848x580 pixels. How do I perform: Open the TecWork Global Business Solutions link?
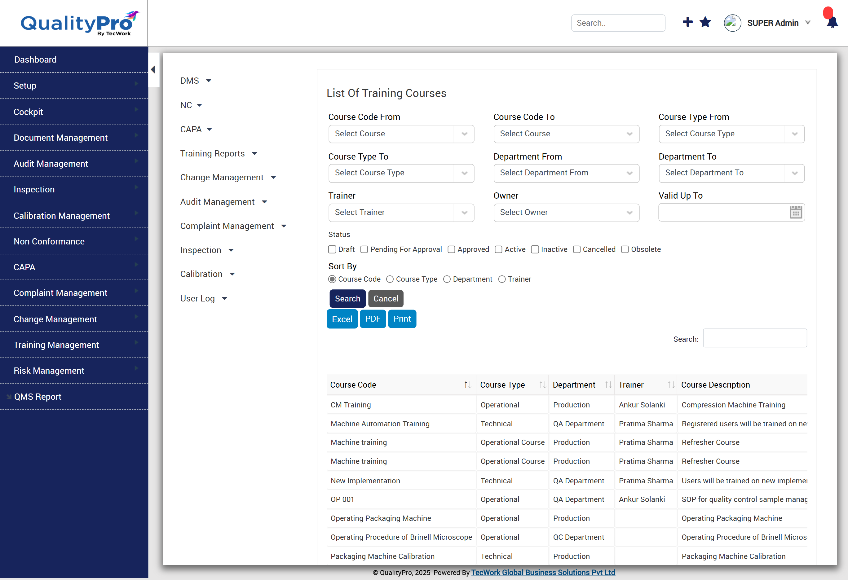click(x=543, y=572)
